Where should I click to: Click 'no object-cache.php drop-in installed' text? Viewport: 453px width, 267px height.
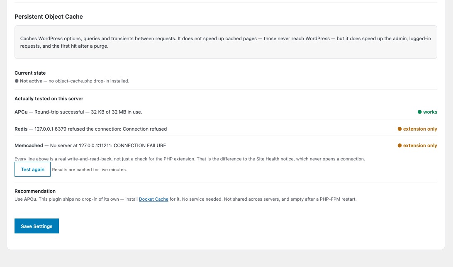(x=89, y=81)
